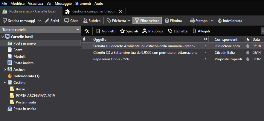
Task: Collapse the Cartelle locali tree
Action: 2,37
